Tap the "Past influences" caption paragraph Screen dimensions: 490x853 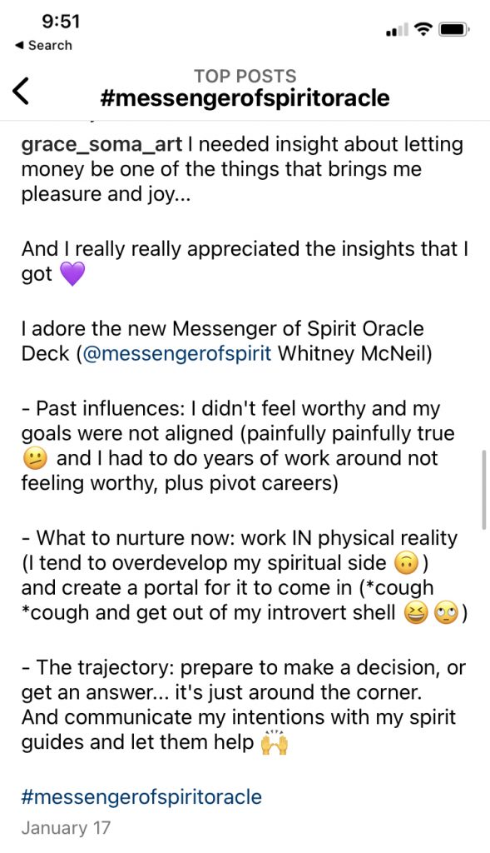(238, 446)
